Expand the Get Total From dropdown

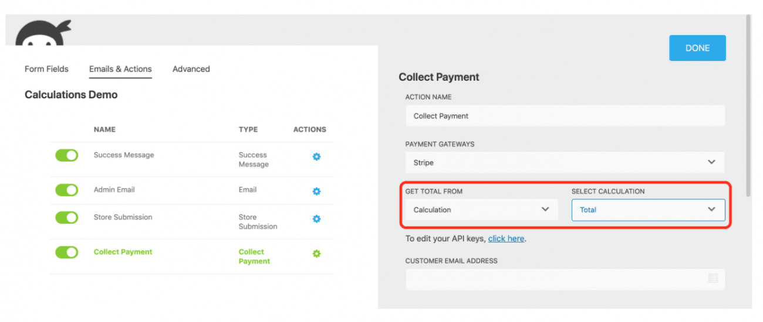pyautogui.click(x=482, y=210)
